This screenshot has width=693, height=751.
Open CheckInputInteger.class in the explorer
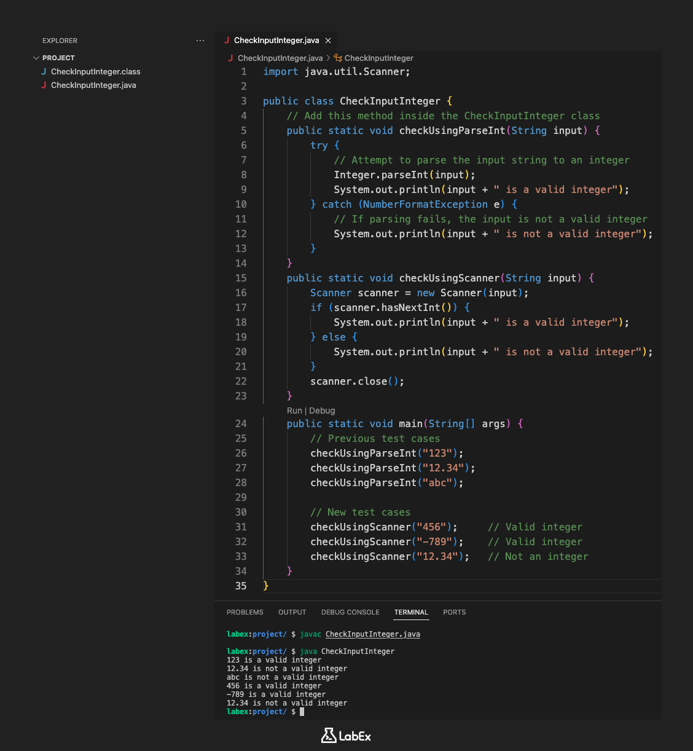95,72
